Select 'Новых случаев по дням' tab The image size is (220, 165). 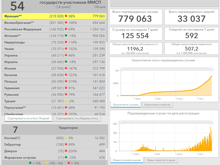point(127,160)
